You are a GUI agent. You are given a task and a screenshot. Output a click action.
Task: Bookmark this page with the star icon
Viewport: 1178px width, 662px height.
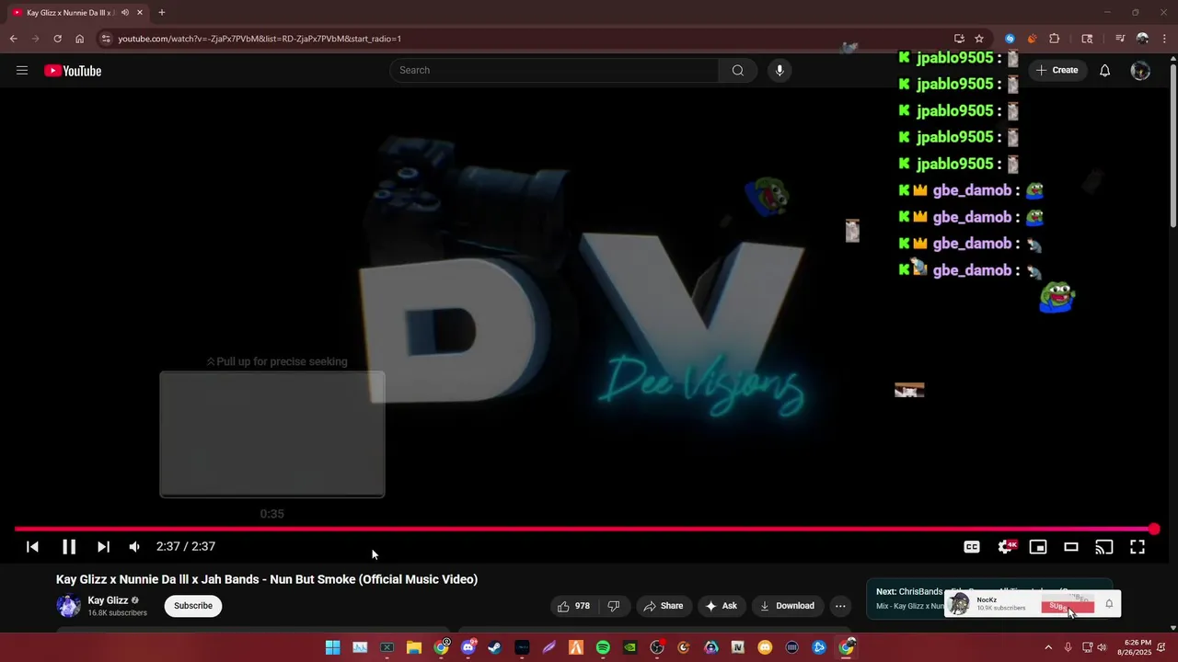click(x=979, y=39)
